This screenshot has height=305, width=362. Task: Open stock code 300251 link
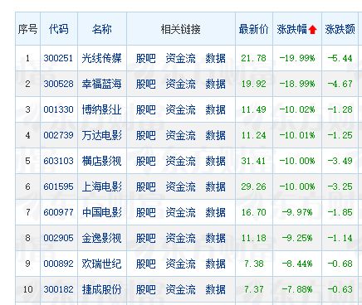(58, 58)
